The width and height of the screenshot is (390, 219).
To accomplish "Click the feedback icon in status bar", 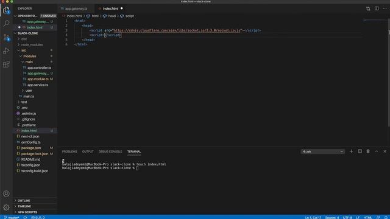I will click(x=378, y=217).
